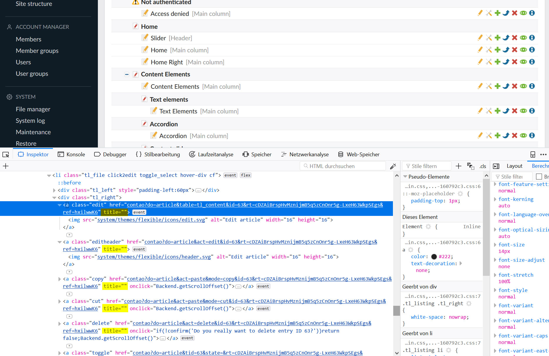Navigate to Member groups
The height and width of the screenshot is (356, 549).
click(37, 51)
